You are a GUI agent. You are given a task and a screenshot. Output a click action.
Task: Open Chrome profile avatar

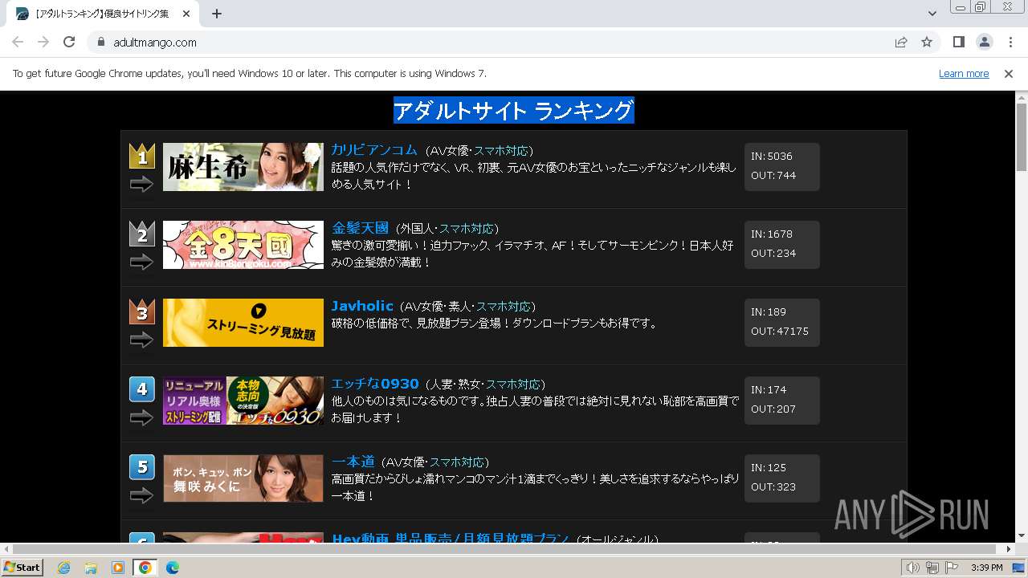point(985,42)
